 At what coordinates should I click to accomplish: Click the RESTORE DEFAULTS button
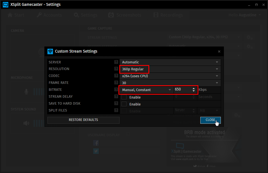point(84,120)
